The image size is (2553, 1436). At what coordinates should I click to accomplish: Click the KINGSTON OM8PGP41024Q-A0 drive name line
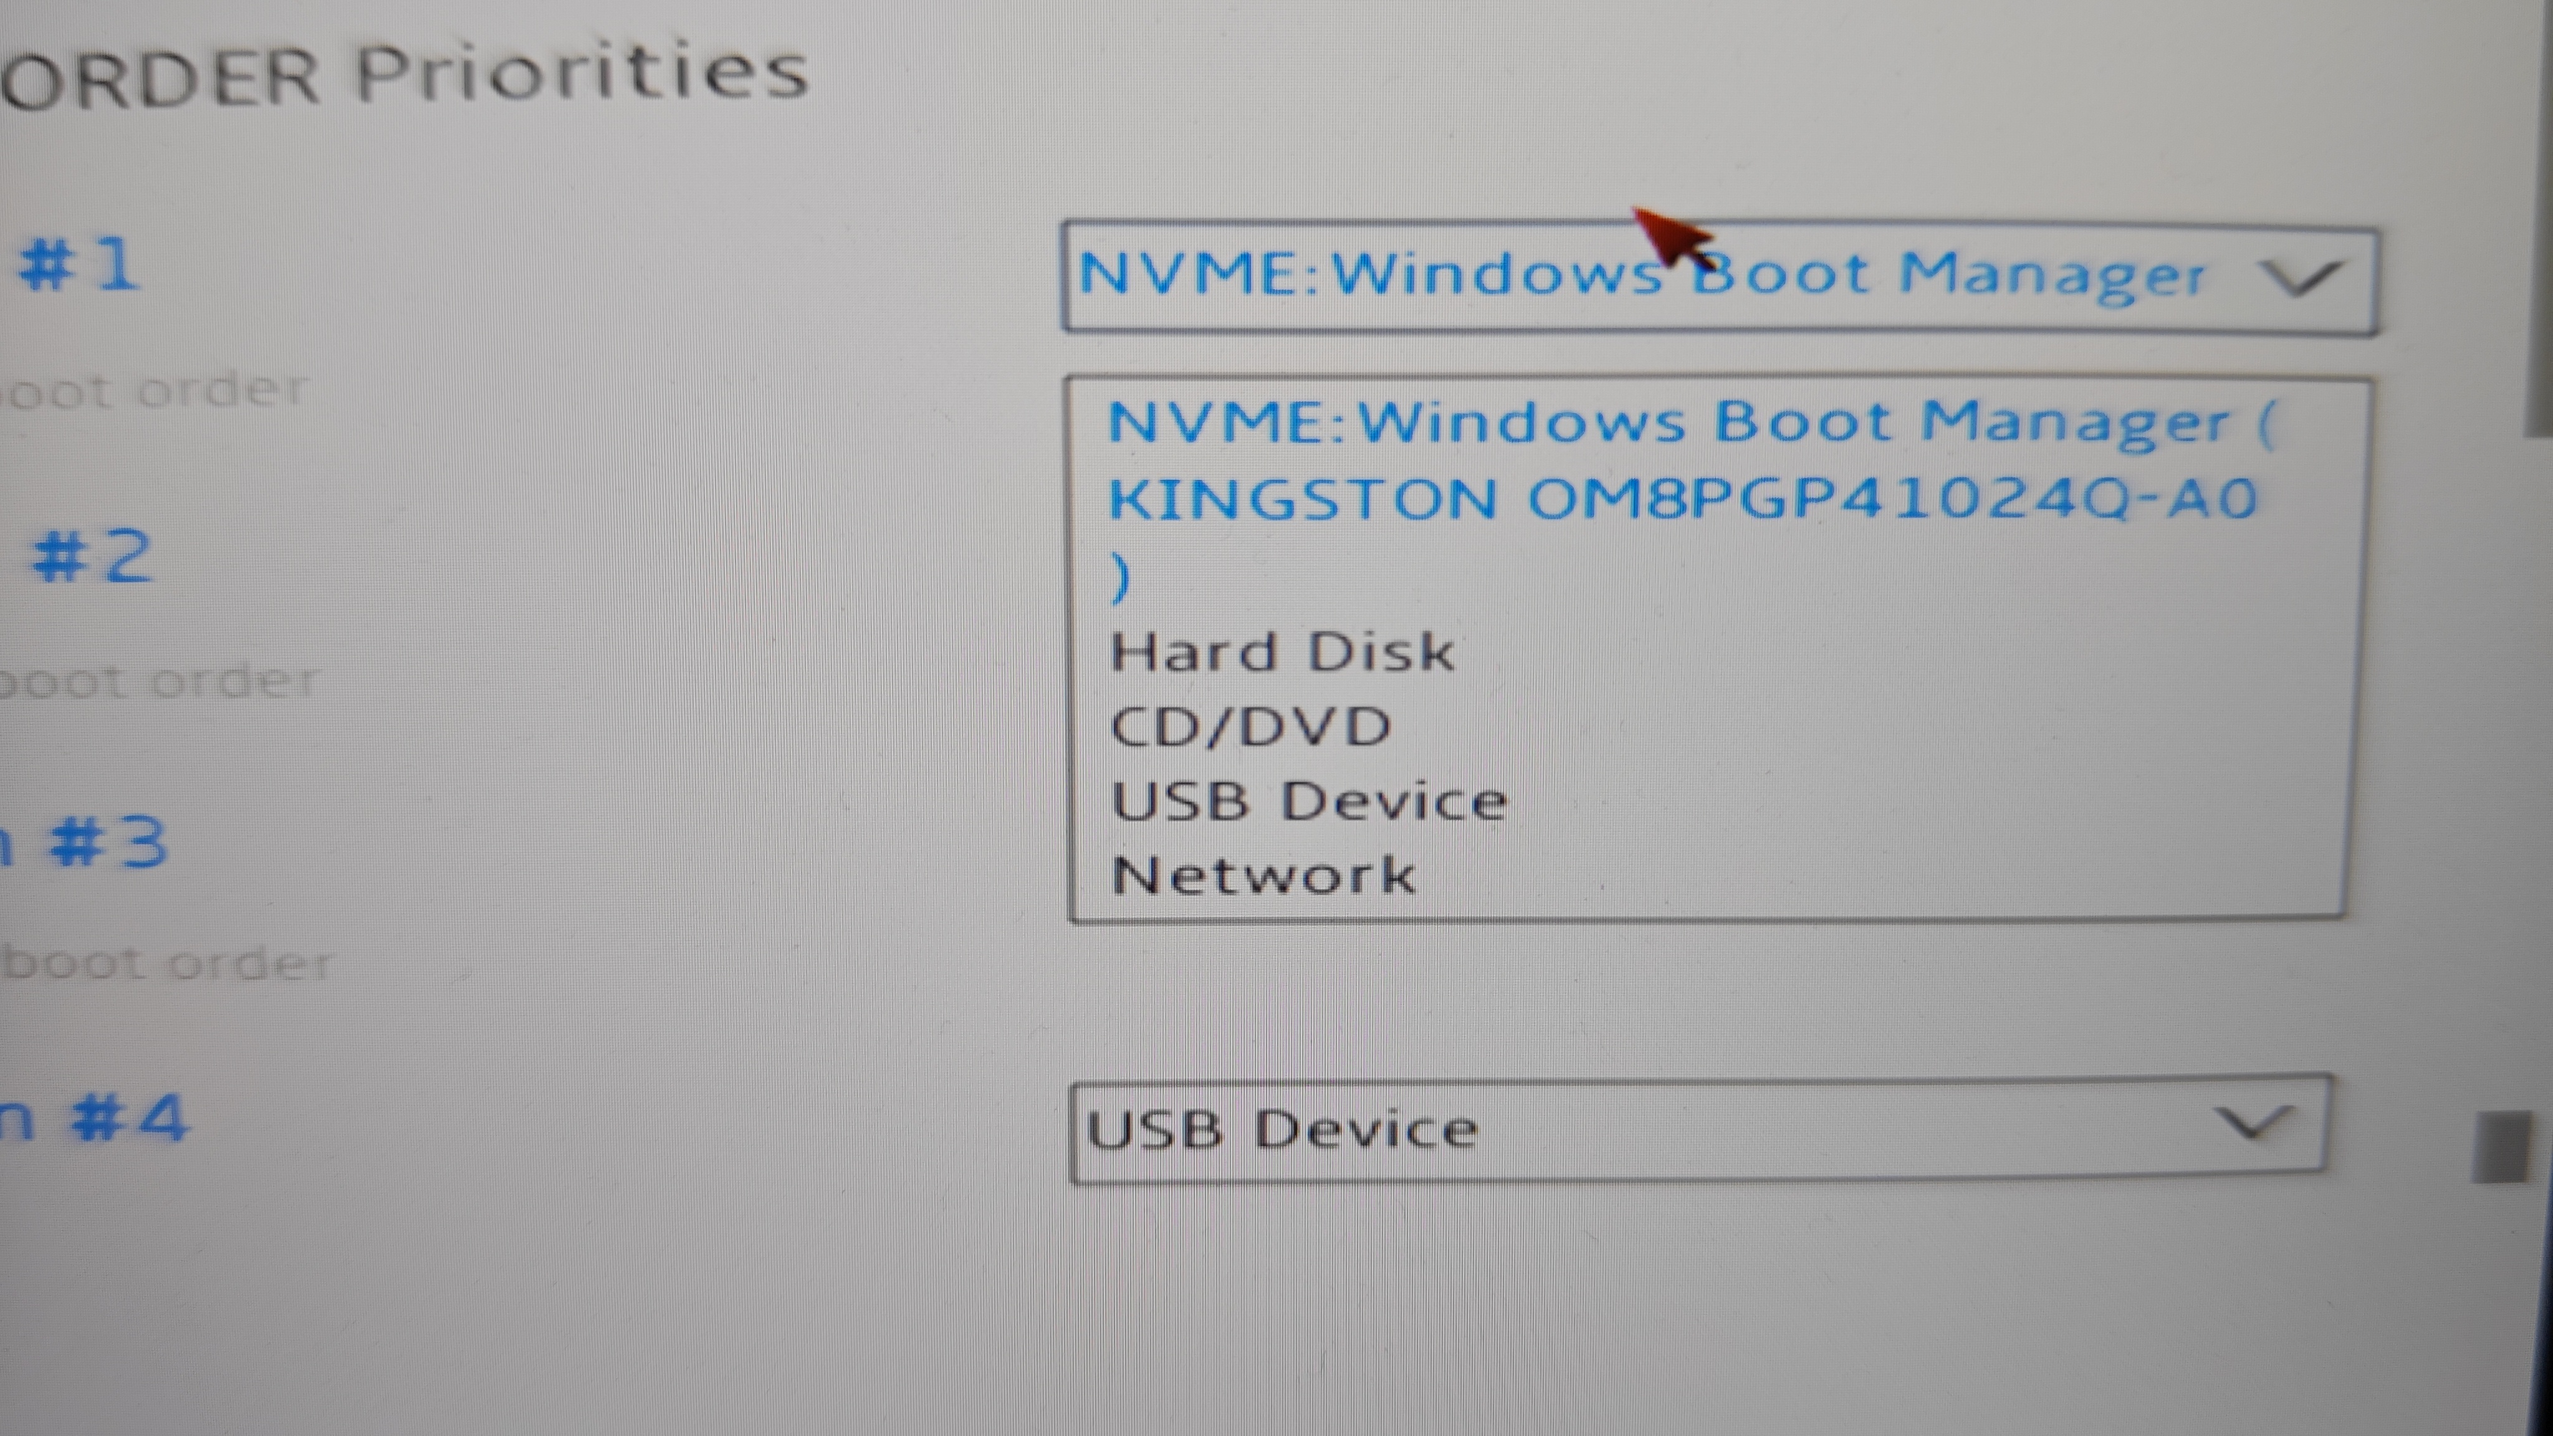point(1682,499)
